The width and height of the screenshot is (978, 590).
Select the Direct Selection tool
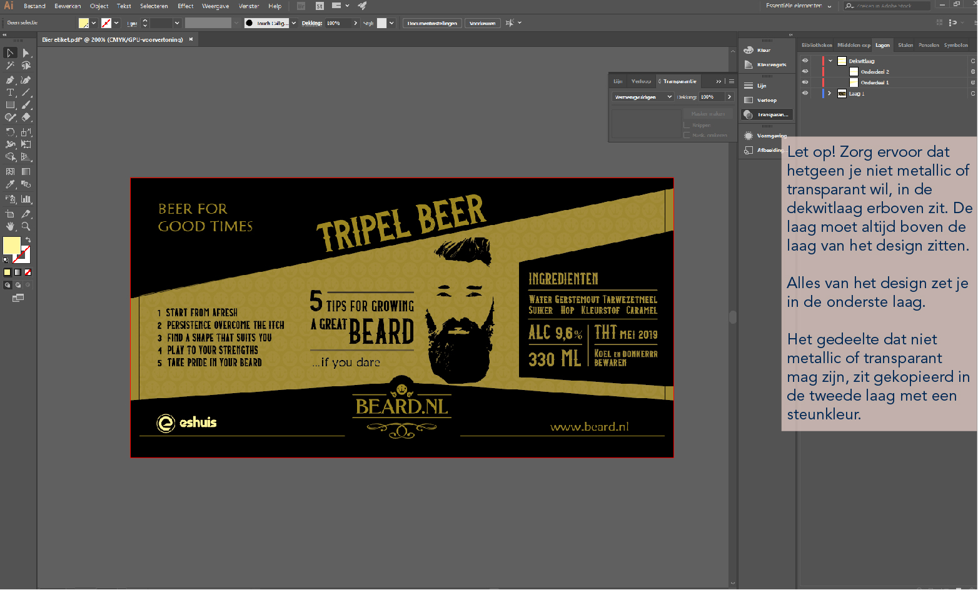click(26, 53)
